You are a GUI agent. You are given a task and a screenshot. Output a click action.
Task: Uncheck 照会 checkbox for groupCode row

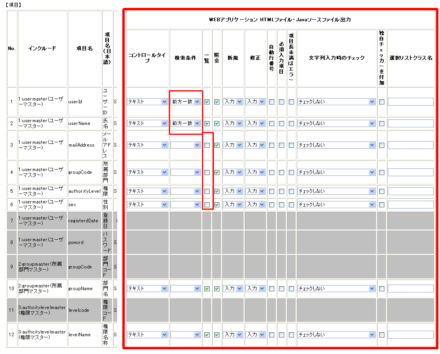click(217, 172)
